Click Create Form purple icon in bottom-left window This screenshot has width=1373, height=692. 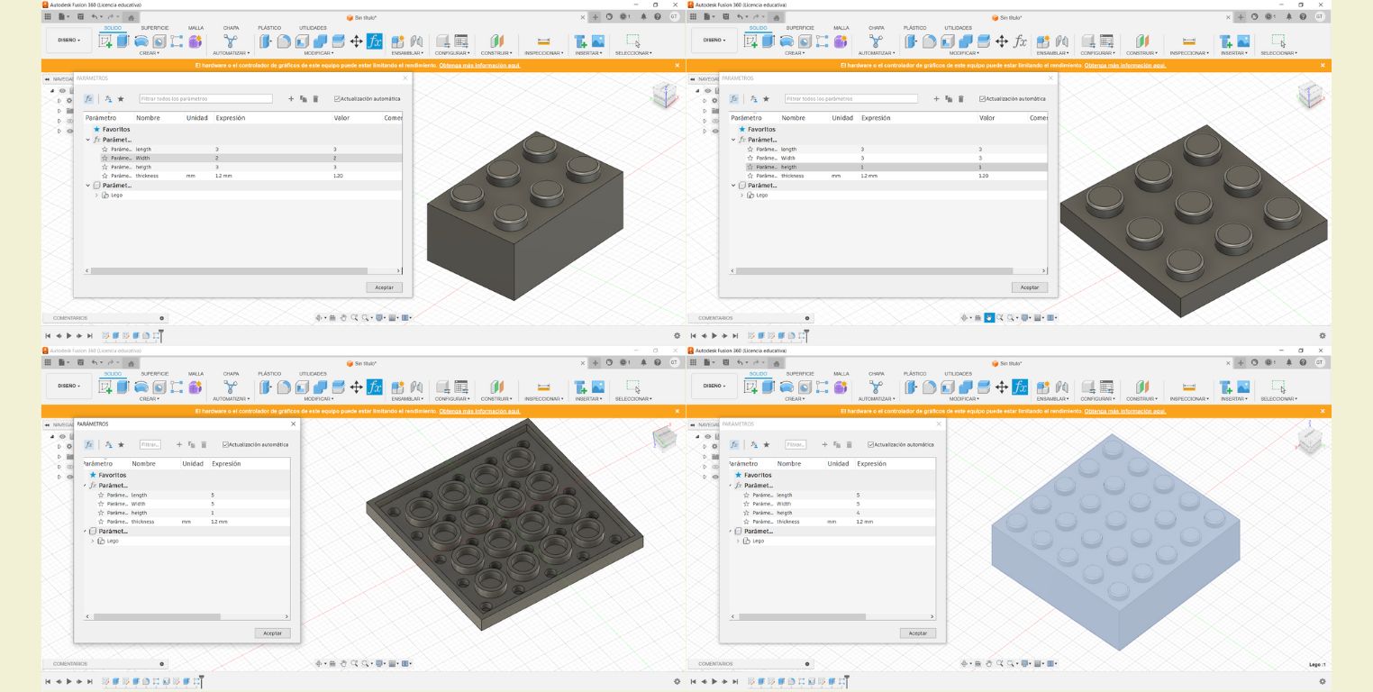pos(195,387)
